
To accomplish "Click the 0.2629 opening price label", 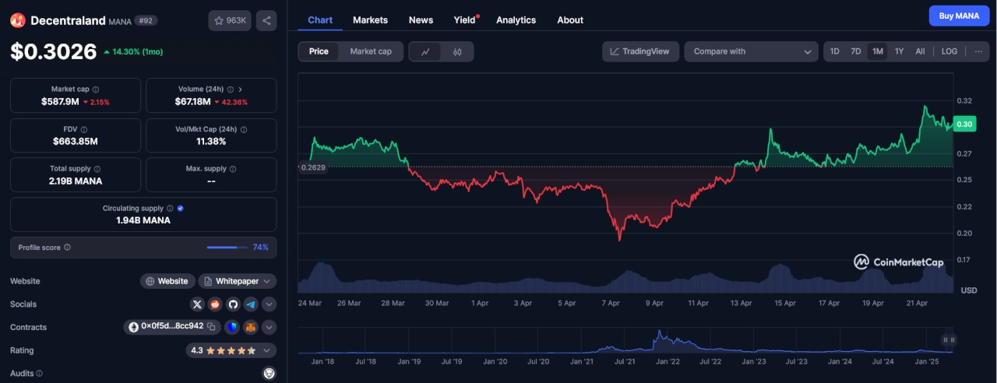I will (x=312, y=167).
